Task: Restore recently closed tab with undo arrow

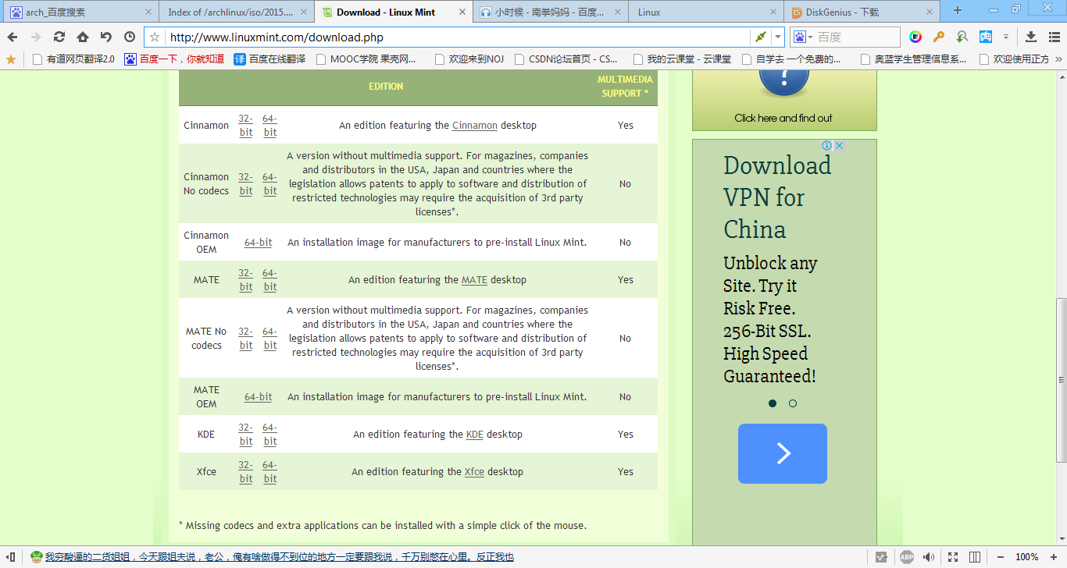Action: click(106, 37)
